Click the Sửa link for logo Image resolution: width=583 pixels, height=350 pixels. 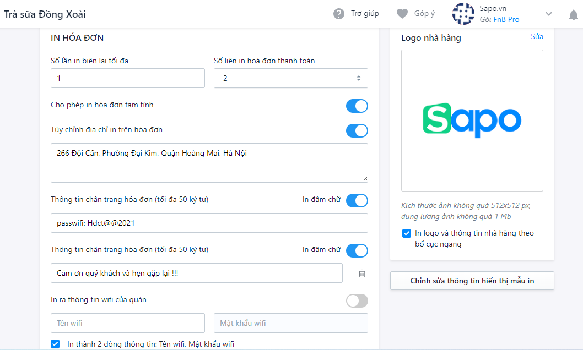(x=537, y=36)
